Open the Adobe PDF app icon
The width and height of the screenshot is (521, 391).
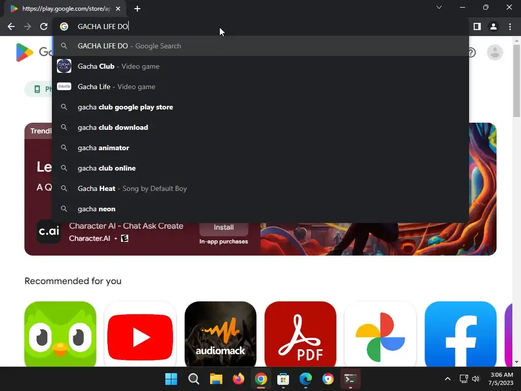(x=300, y=334)
